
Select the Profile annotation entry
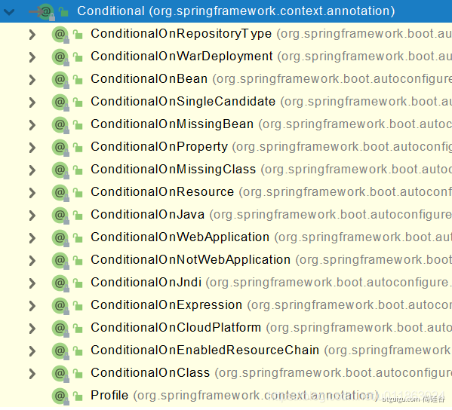(x=109, y=396)
